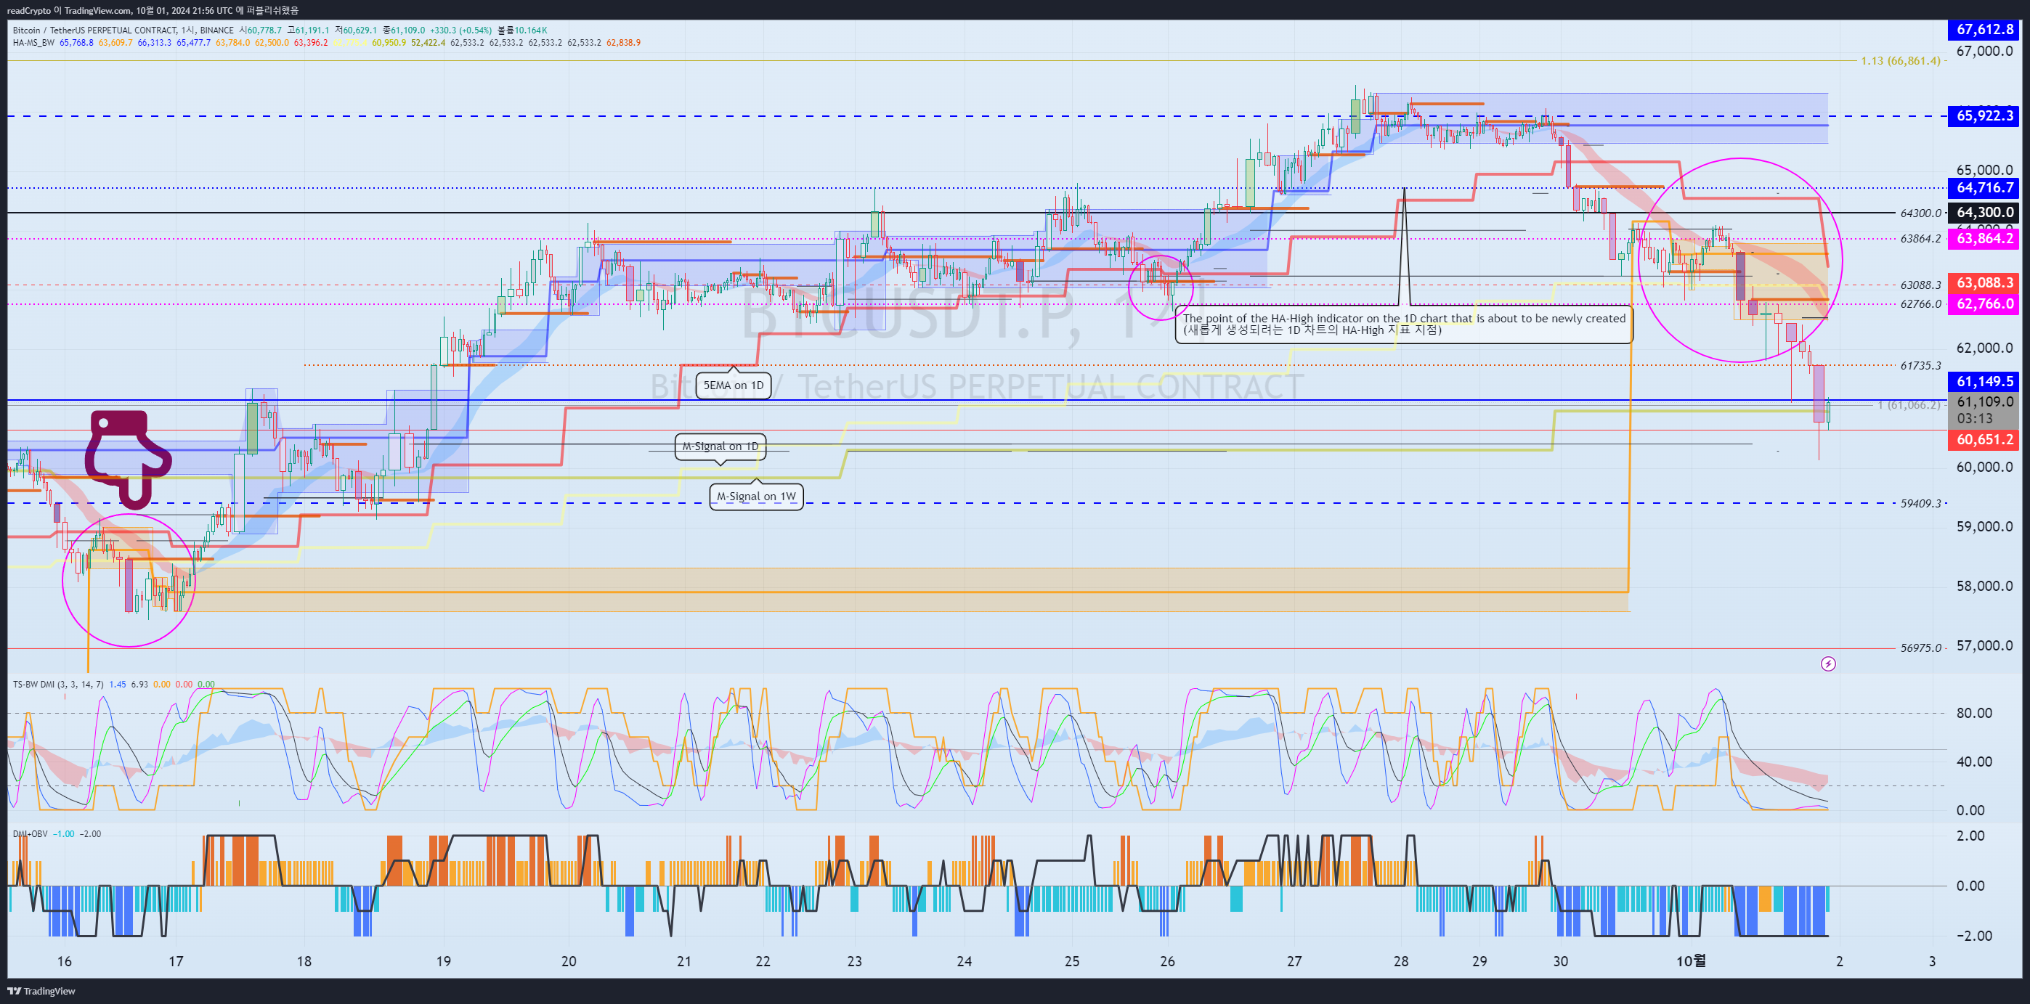2030x1004 pixels.
Task: Click the 58,000.0 price axis value
Action: pos(1984,586)
